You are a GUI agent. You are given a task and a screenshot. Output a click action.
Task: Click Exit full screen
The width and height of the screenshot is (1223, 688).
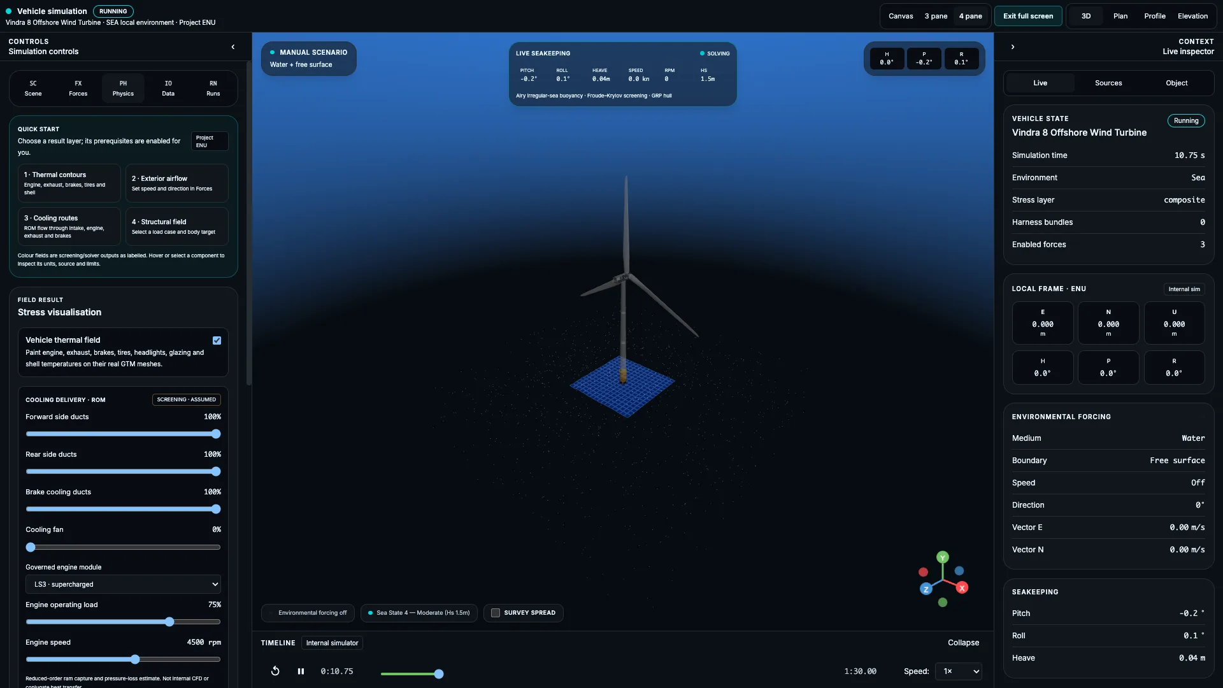pos(1028,16)
